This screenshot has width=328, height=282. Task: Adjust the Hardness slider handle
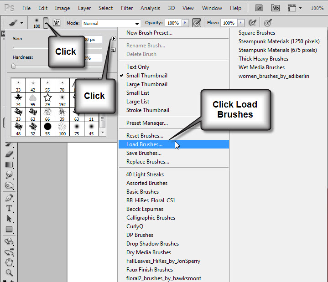(x=13, y=66)
